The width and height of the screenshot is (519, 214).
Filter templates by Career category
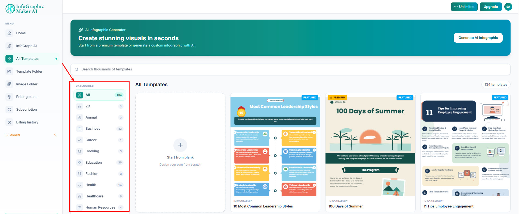coord(100,140)
